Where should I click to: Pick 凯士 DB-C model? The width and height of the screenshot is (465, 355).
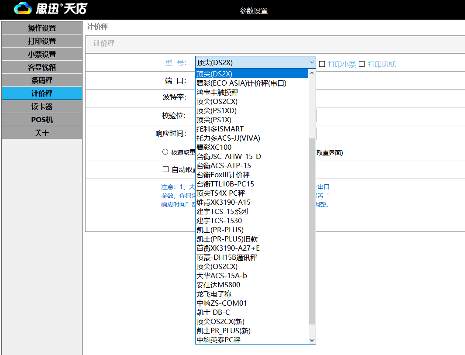click(252, 312)
